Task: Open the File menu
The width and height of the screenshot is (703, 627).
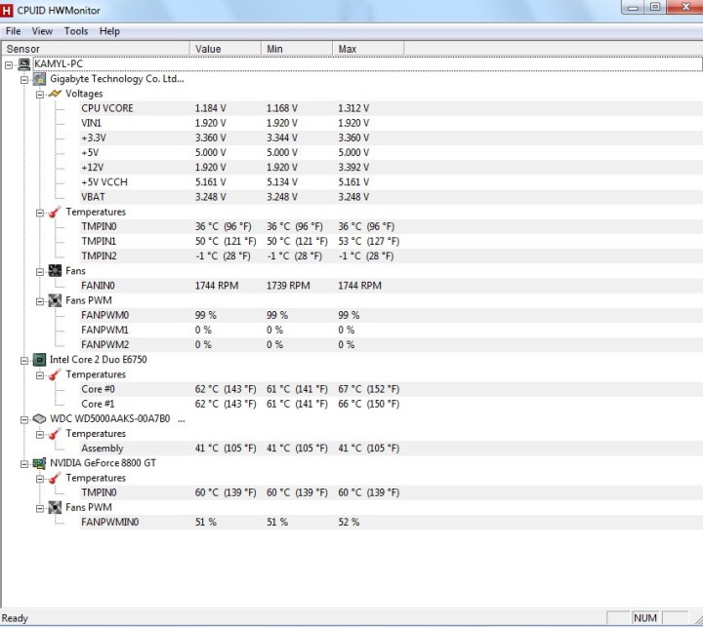Action: click(x=13, y=31)
